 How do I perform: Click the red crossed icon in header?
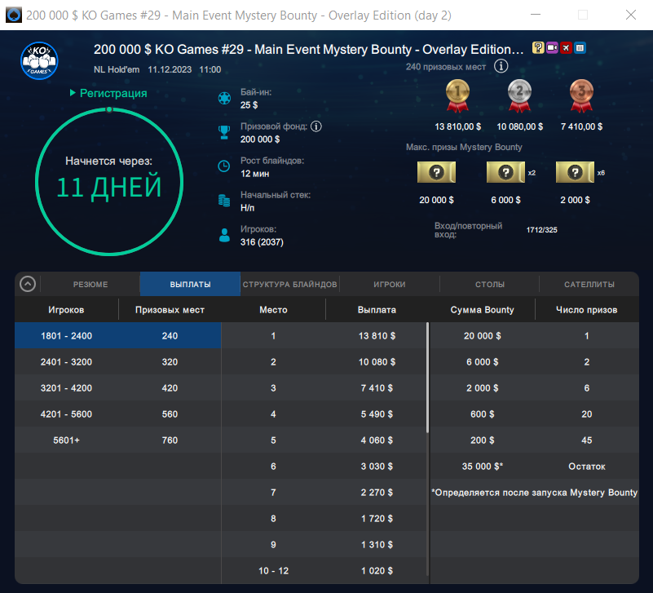[x=566, y=48]
